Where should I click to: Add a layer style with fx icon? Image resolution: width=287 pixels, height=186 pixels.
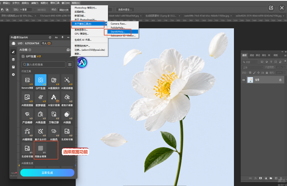[255, 178]
